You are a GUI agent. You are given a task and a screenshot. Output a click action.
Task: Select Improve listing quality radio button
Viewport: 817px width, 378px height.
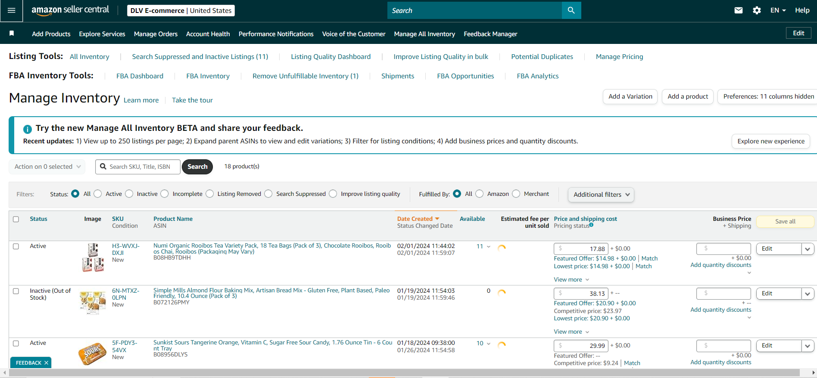(333, 194)
